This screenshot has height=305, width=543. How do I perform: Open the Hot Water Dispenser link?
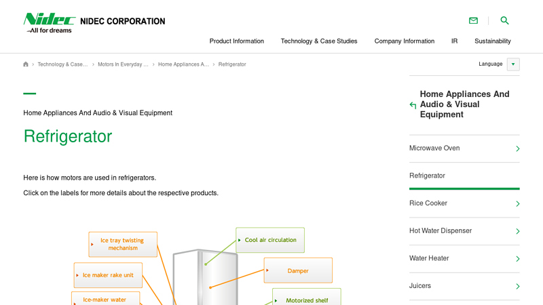pyautogui.click(x=441, y=231)
